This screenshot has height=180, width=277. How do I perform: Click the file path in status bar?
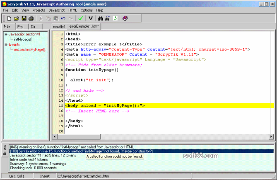click(x=83, y=176)
